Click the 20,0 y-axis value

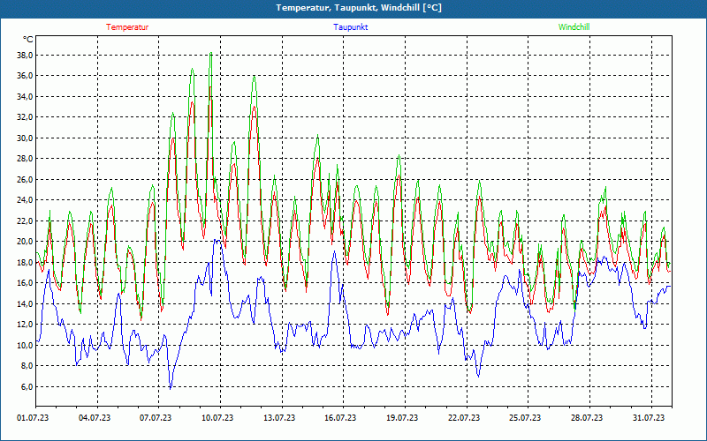tap(26, 242)
